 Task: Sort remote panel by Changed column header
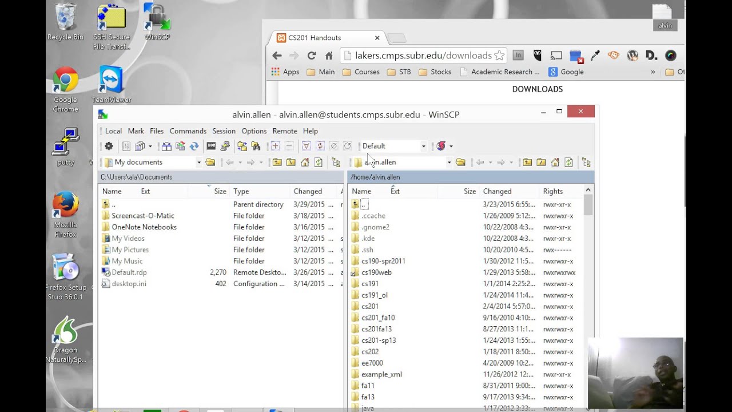(x=509, y=191)
